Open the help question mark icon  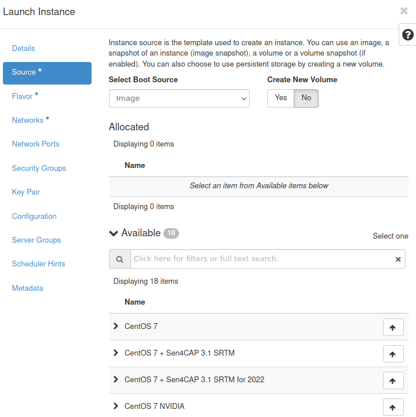(407, 34)
